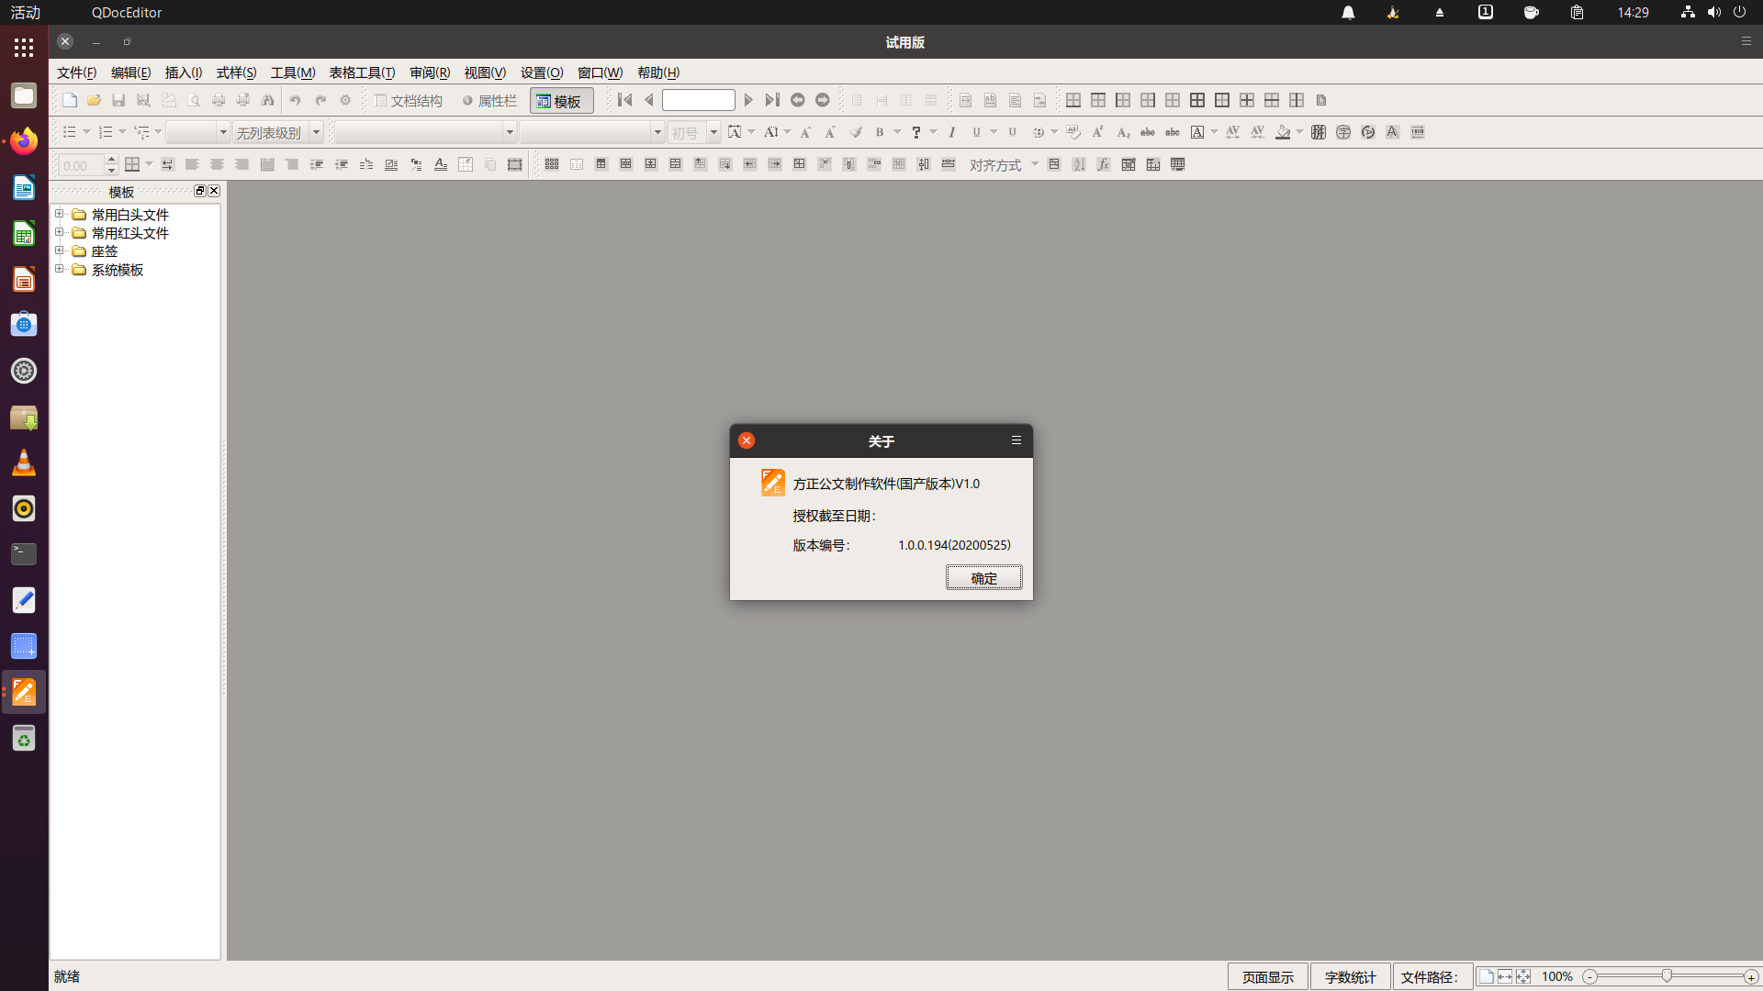1763x991 pixels.
Task: Apply character border with boxed A icon
Action: click(x=1197, y=132)
